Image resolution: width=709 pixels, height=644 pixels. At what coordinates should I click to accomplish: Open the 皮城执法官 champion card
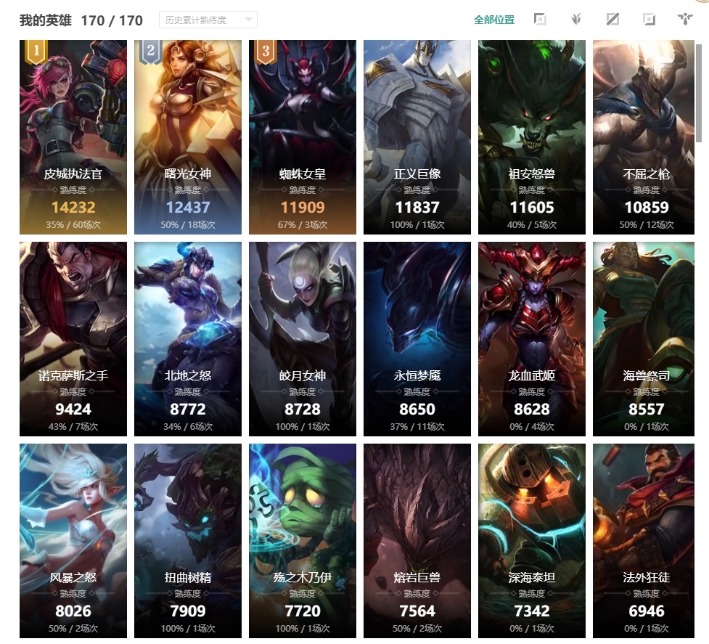click(73, 137)
